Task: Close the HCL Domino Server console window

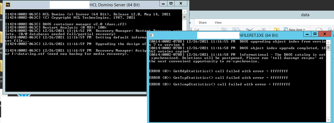Action: 181,3
